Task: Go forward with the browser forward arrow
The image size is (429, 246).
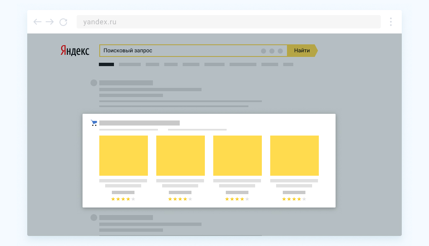Action: pos(49,22)
